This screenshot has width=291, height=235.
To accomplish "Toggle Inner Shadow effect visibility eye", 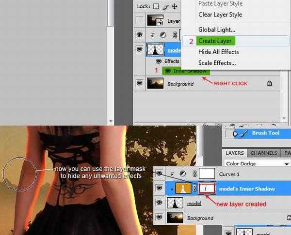I will click(168, 71).
